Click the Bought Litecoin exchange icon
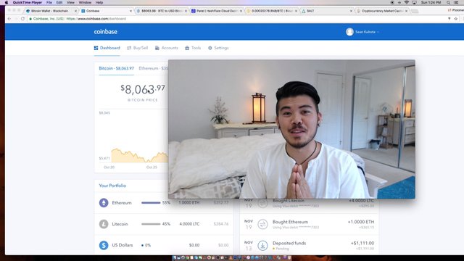The width and height of the screenshot is (464, 261). [262, 203]
